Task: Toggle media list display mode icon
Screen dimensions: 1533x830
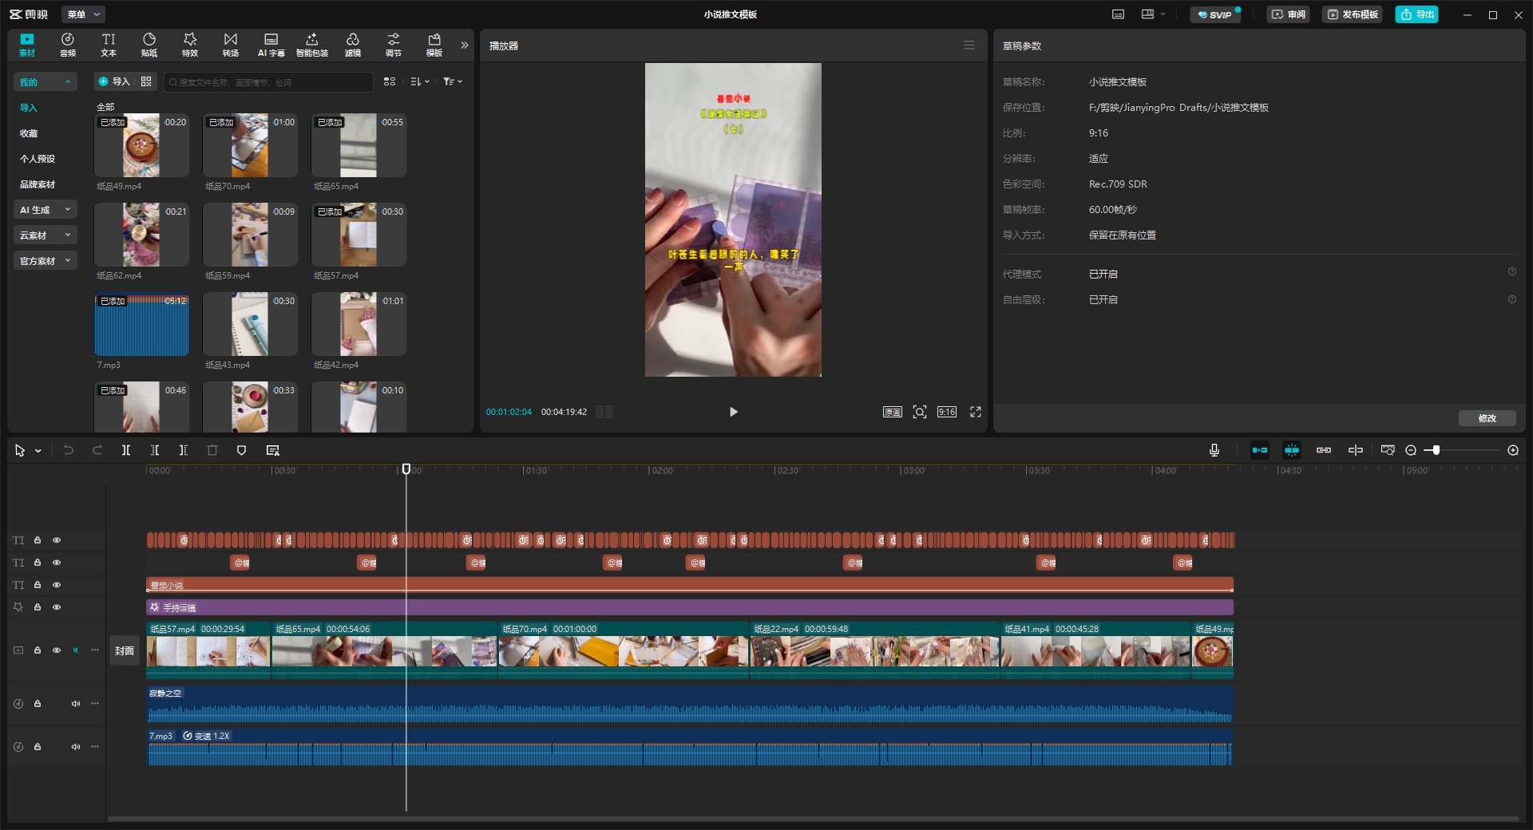Action: (x=390, y=81)
